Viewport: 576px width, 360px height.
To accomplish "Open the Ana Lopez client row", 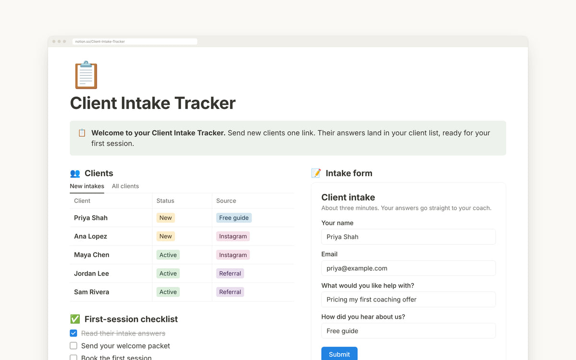I will pos(182,236).
